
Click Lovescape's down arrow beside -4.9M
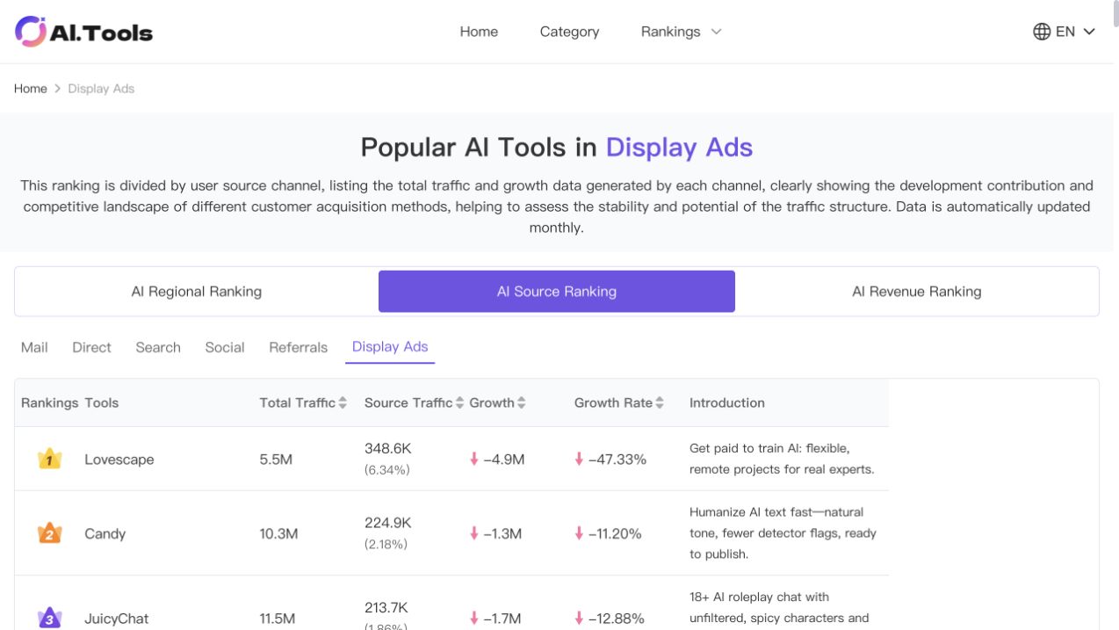click(x=474, y=459)
